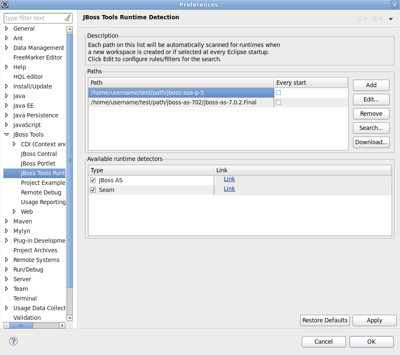Expand the Web node under JBoss Tools
The height and width of the screenshot is (355, 400).
click(14, 212)
